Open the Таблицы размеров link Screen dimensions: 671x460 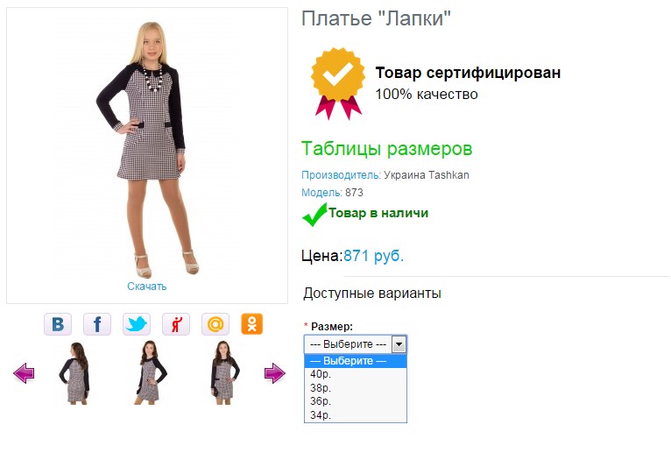[387, 149]
